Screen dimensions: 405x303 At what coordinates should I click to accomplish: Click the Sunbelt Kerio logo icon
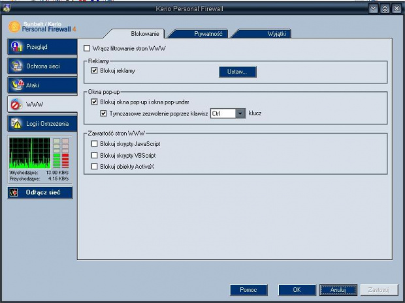click(x=15, y=28)
